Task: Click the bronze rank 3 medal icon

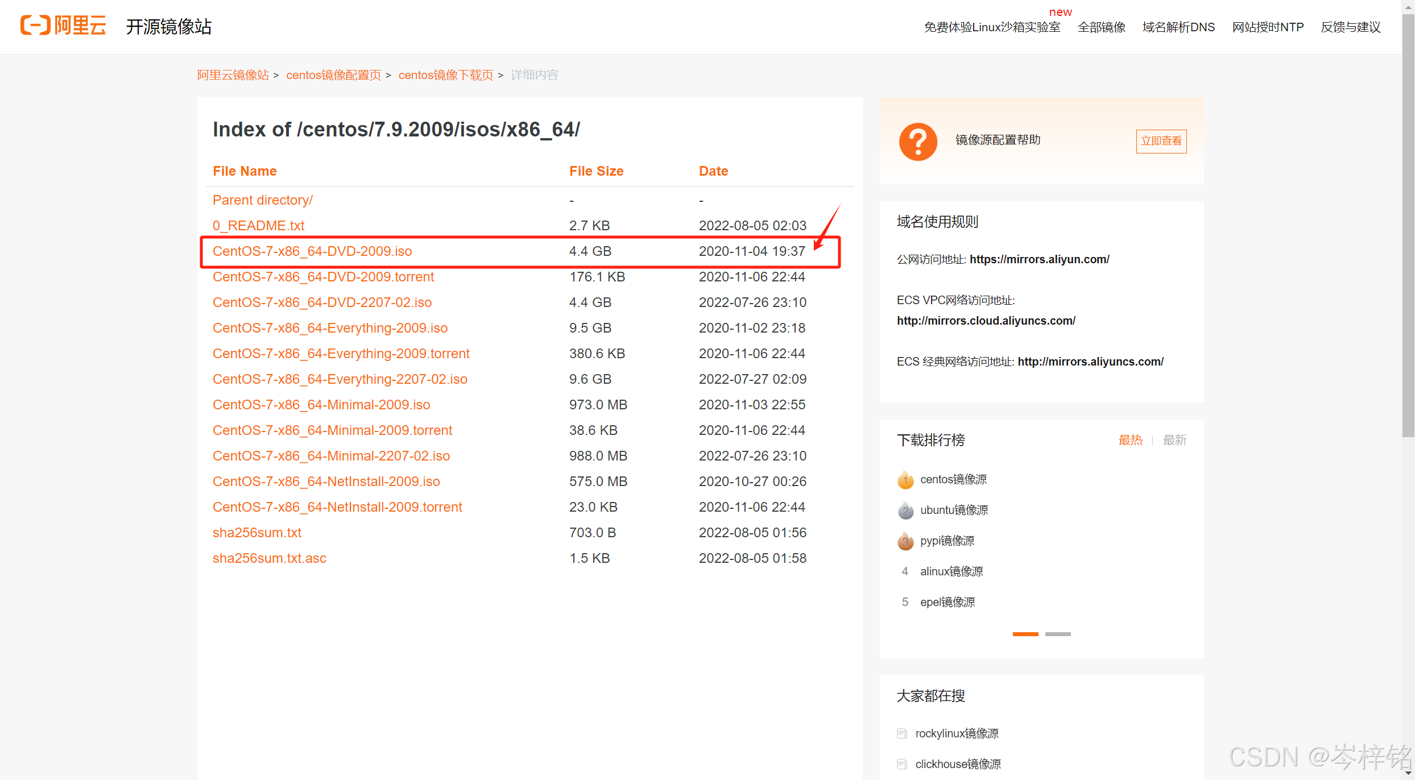Action: (905, 541)
